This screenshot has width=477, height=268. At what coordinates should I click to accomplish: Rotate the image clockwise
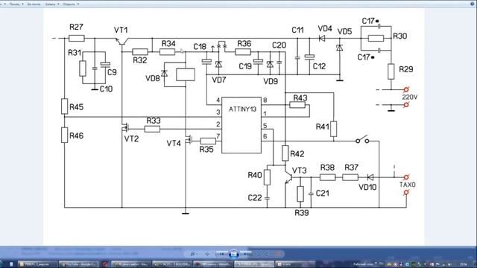(267, 254)
